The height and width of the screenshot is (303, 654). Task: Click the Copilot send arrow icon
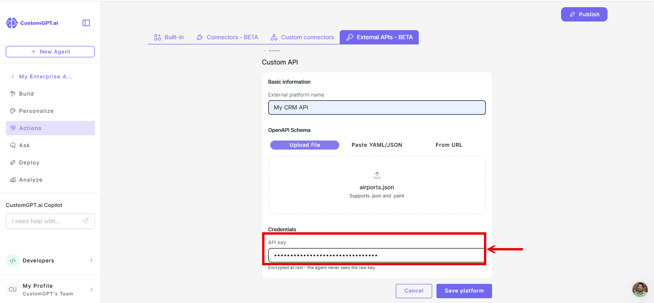coord(85,221)
